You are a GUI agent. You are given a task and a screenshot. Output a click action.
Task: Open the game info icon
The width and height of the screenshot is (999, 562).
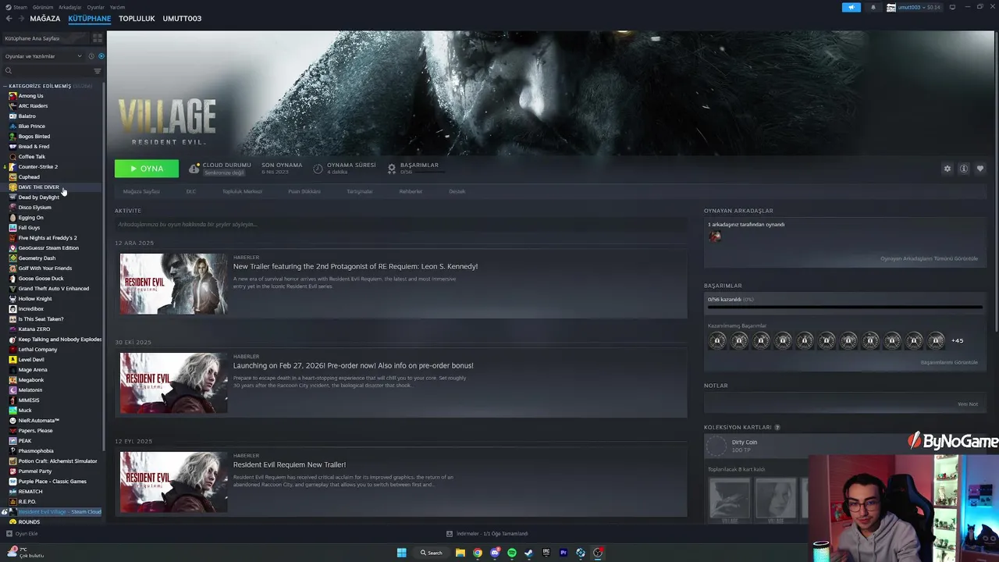[x=964, y=169]
